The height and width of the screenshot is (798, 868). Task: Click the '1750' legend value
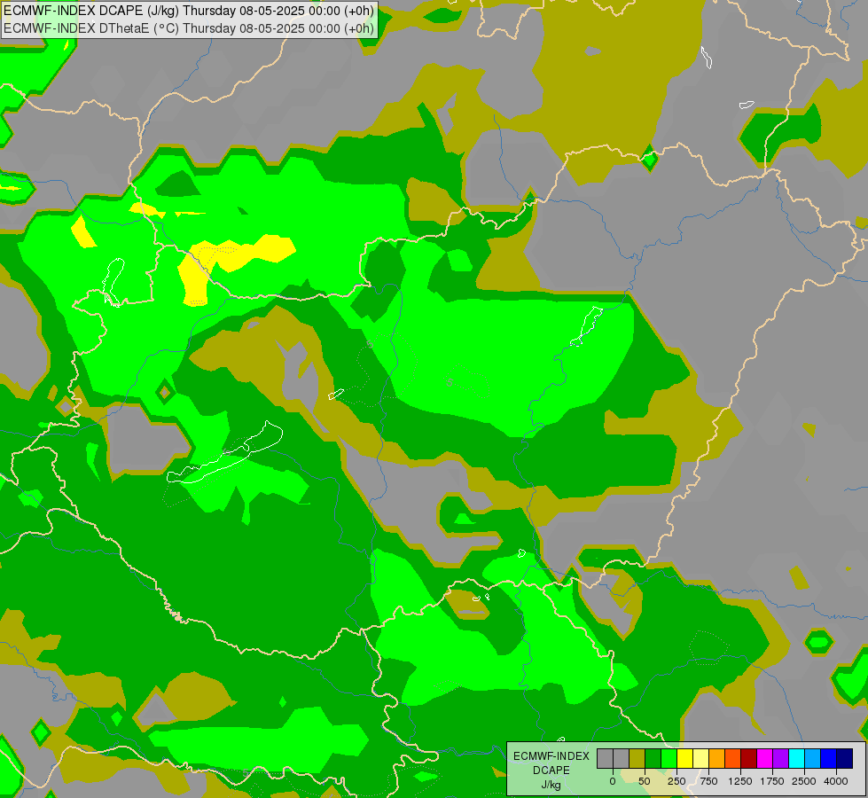(772, 781)
